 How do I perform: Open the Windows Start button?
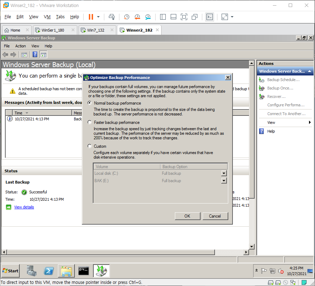point(11,271)
